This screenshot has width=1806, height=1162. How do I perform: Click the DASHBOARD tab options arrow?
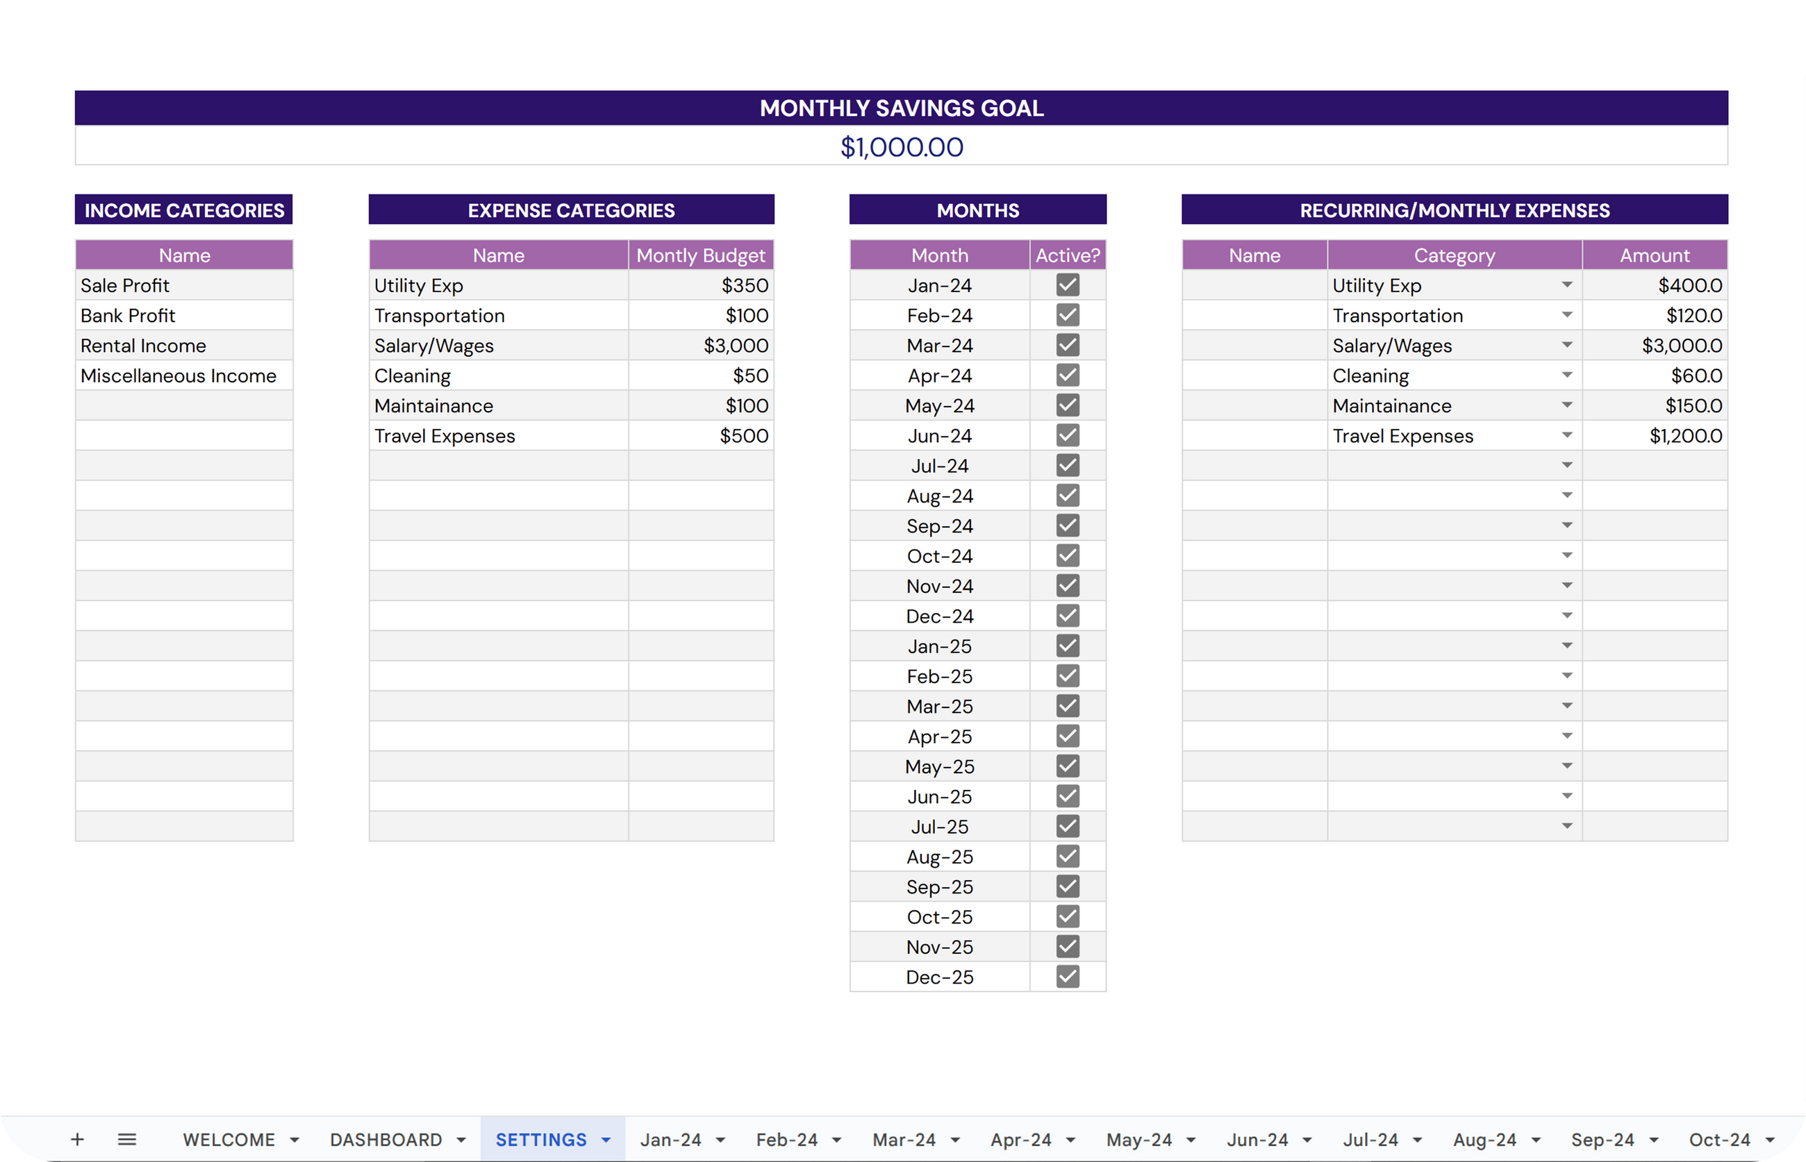click(461, 1140)
